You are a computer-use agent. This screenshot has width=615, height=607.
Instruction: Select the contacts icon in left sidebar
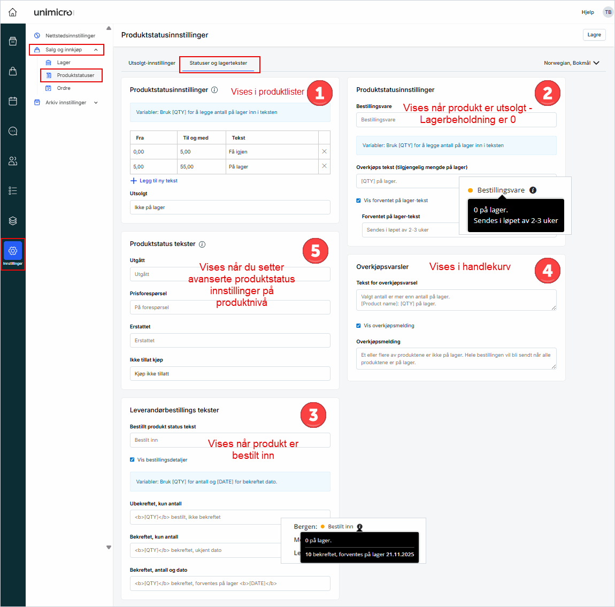pos(12,160)
